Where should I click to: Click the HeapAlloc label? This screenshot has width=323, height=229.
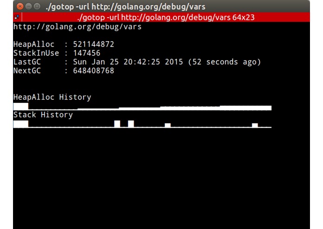pyautogui.click(x=34, y=44)
